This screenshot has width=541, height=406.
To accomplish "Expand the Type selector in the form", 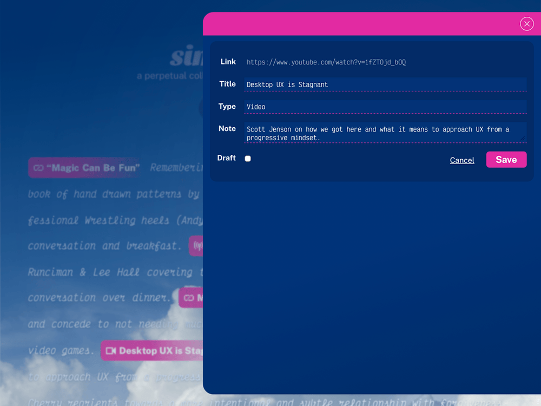I will (x=385, y=107).
